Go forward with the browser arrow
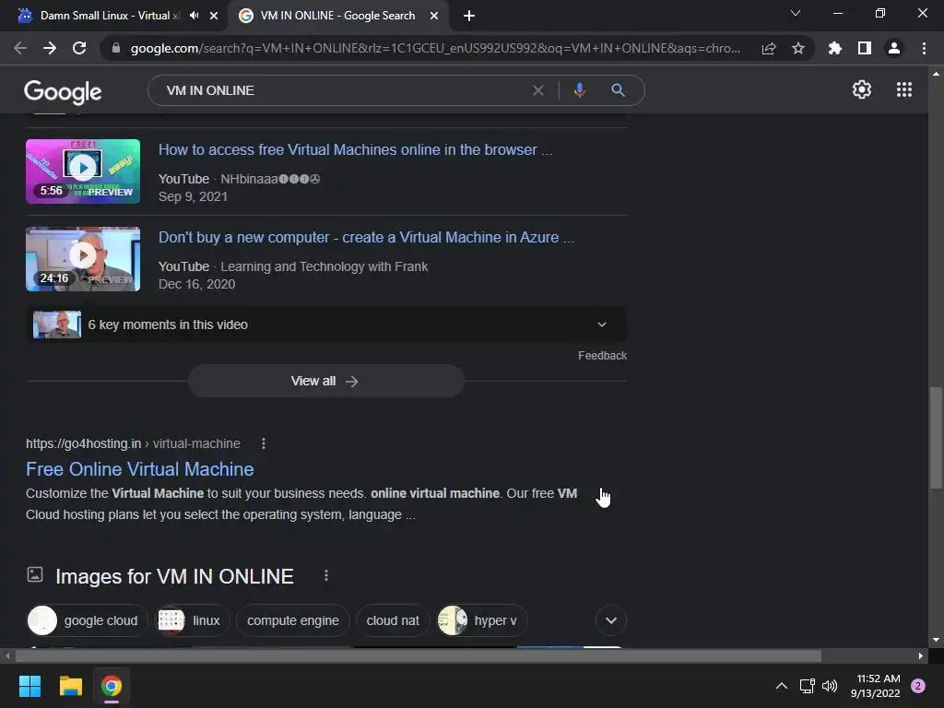This screenshot has width=944, height=708. (50, 48)
